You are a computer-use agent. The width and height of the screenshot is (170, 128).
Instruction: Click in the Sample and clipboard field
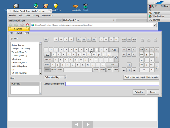pos(112,84)
